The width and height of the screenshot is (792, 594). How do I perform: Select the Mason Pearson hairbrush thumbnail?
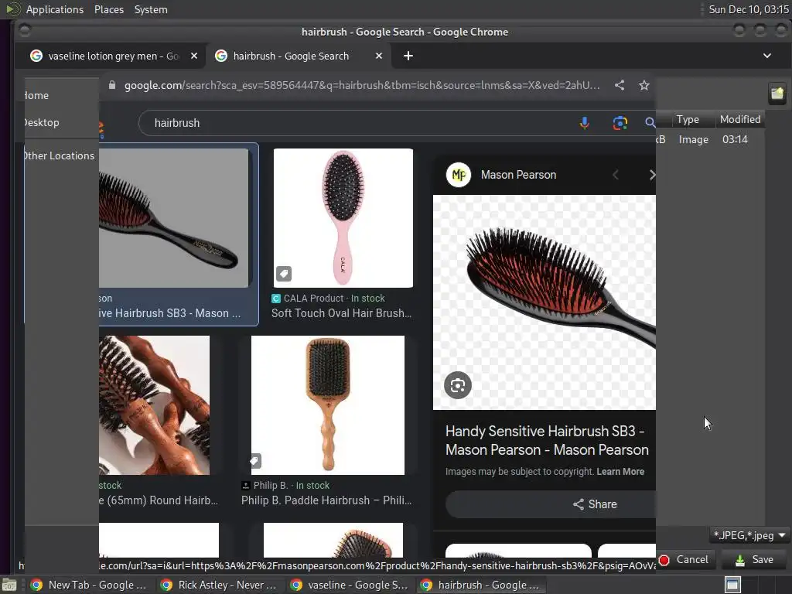173,217
